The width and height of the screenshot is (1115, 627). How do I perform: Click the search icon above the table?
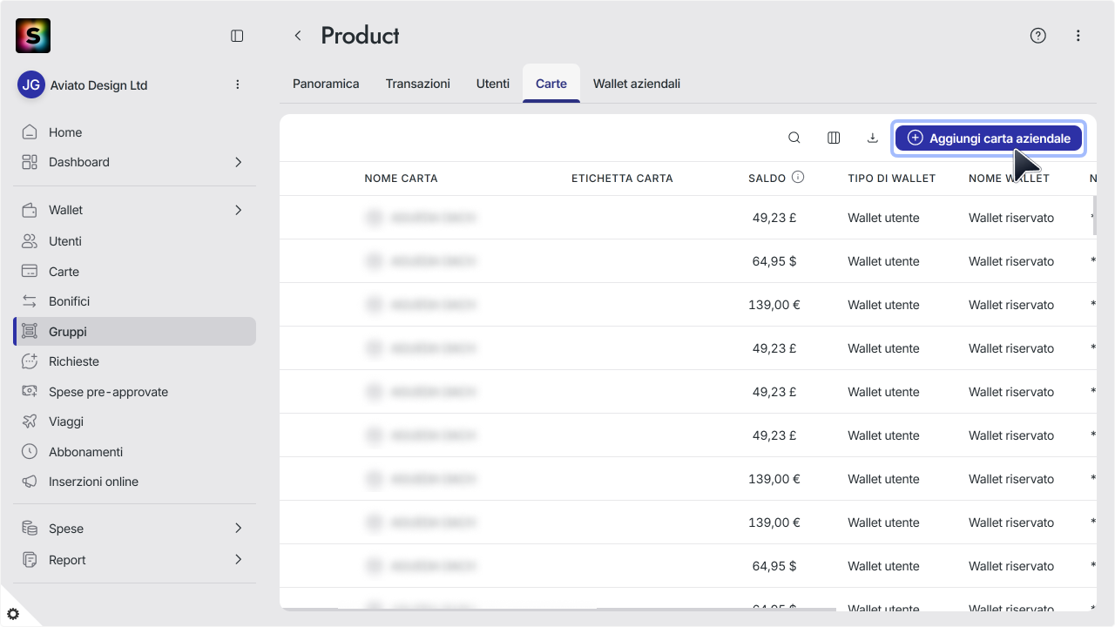(x=794, y=138)
